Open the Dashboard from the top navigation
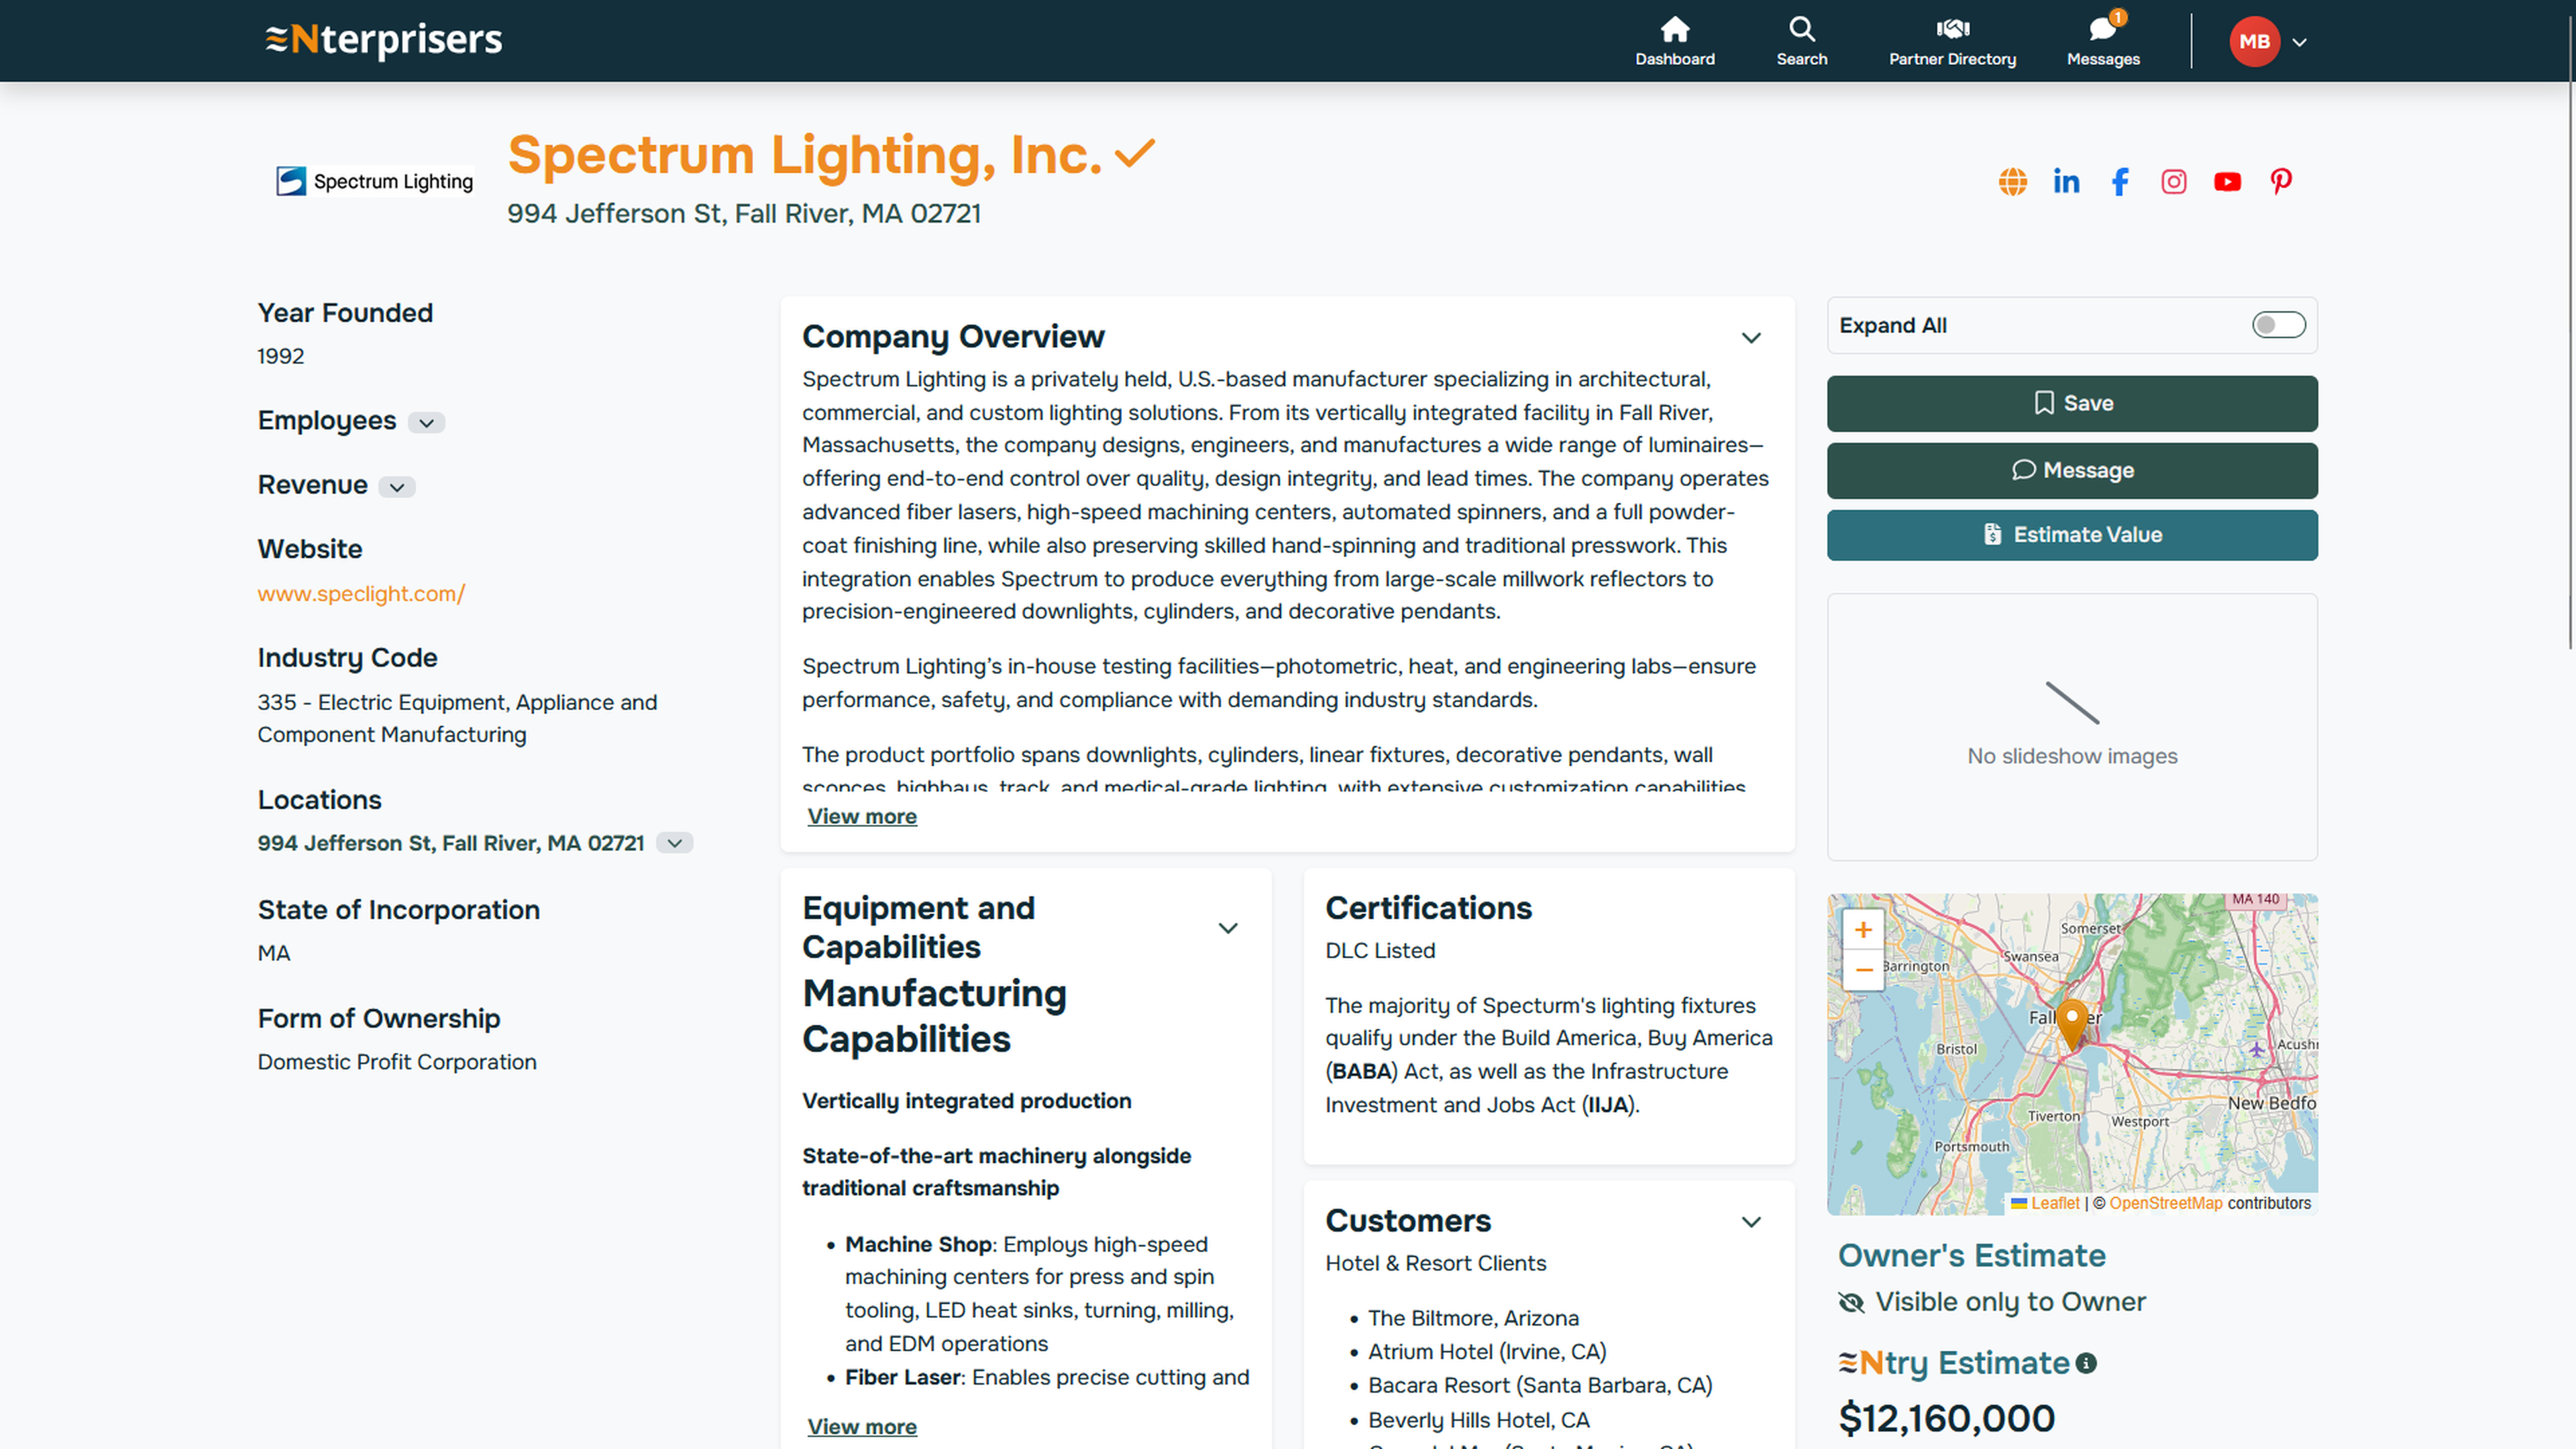 click(x=1674, y=40)
